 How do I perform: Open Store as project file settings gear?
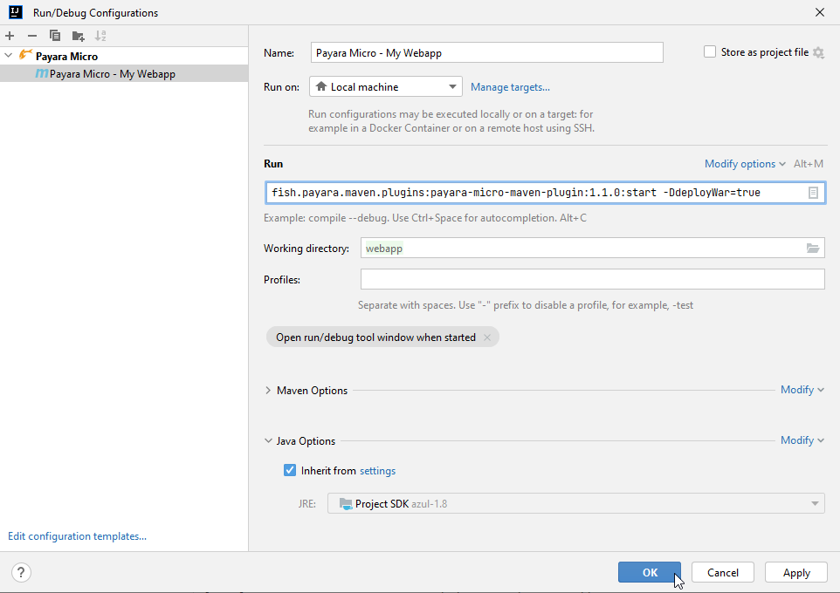(818, 52)
